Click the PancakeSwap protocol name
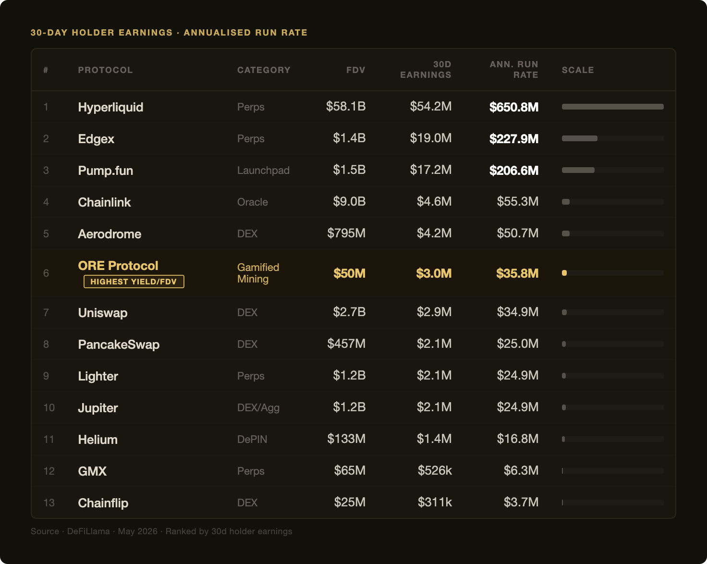Screen dimensions: 707x564 [x=119, y=344]
